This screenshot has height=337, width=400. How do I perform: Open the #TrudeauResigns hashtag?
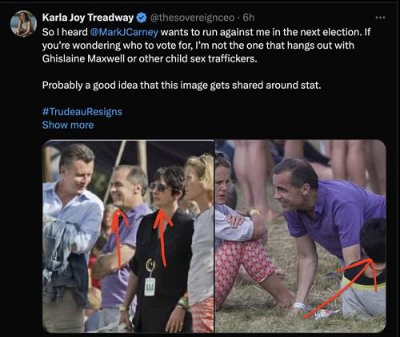(x=82, y=111)
